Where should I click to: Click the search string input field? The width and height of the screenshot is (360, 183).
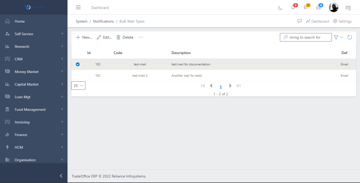pyautogui.click(x=308, y=37)
